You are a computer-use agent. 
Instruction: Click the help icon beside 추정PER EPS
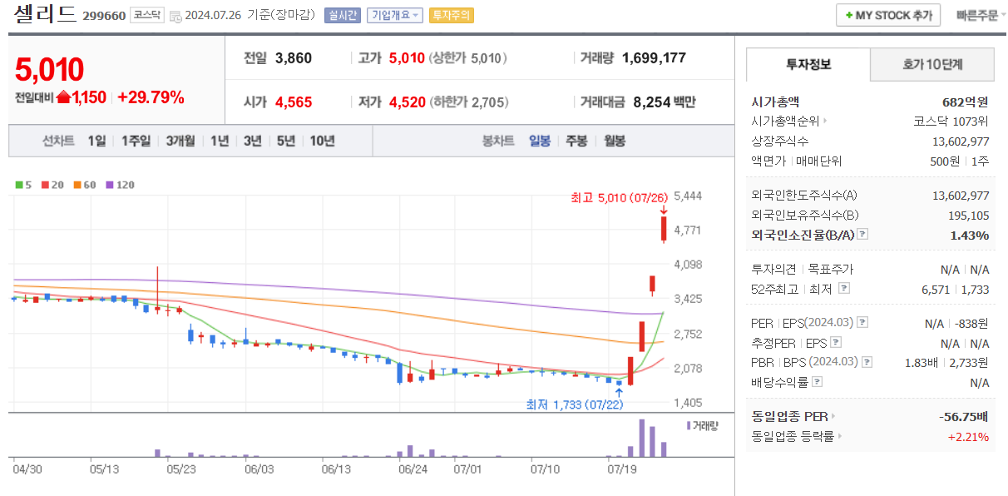(x=836, y=342)
